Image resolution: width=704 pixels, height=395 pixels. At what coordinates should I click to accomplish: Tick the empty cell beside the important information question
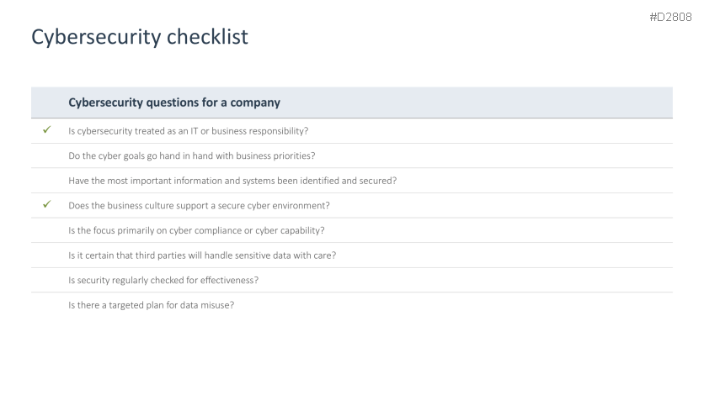click(x=47, y=180)
